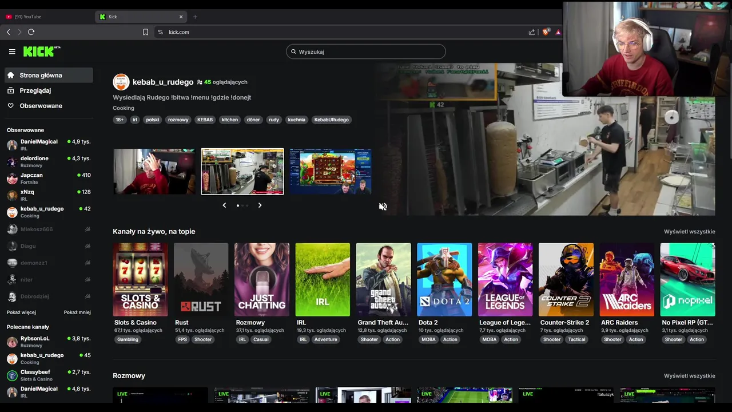Click FPS tag under Rust

click(x=182, y=339)
